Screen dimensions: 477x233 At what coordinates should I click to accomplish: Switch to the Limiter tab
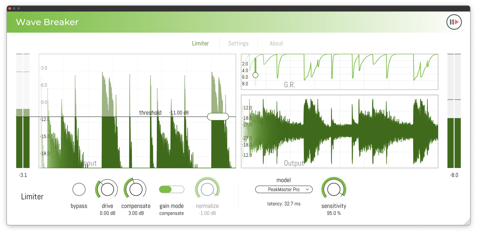[200, 43]
